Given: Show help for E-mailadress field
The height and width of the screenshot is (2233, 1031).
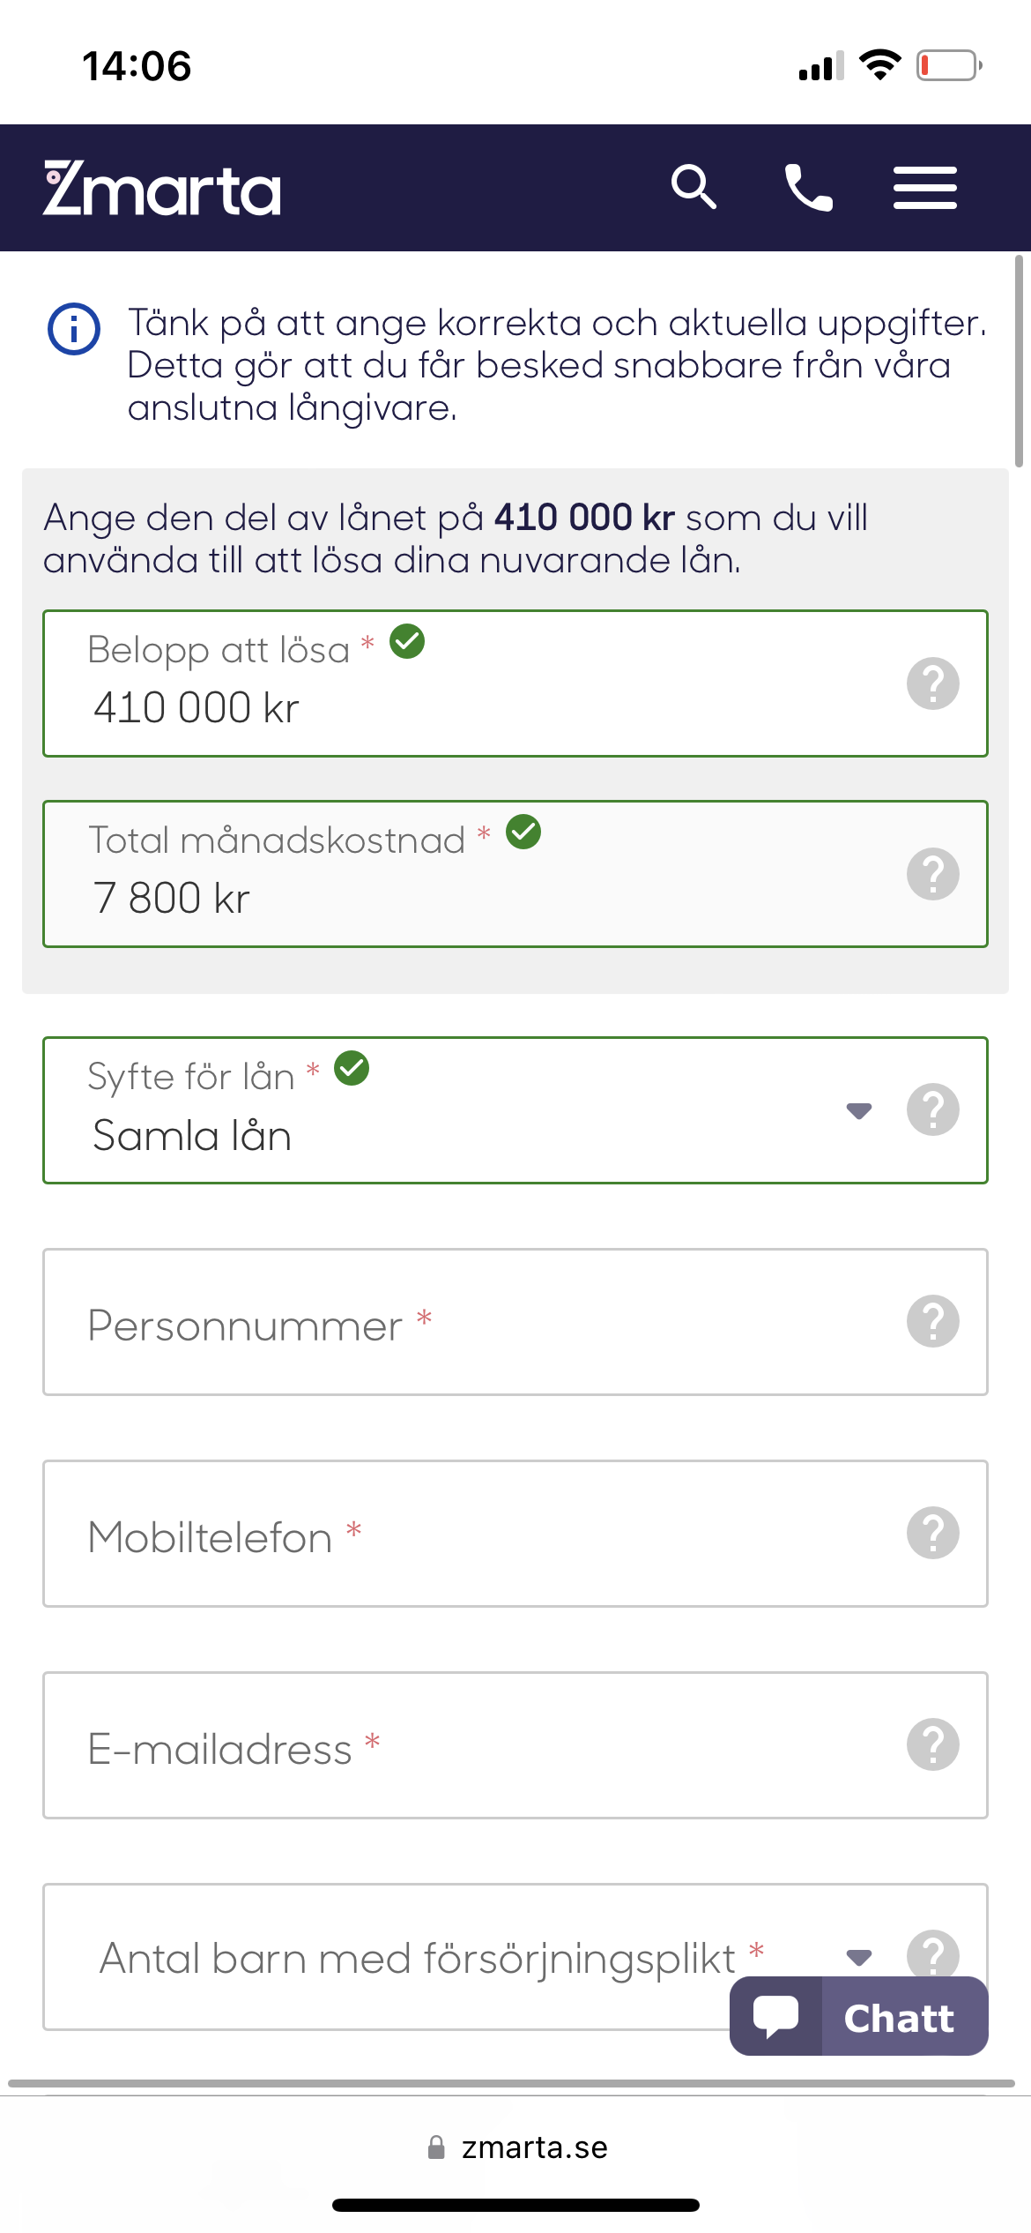Looking at the screenshot, I should (932, 1744).
